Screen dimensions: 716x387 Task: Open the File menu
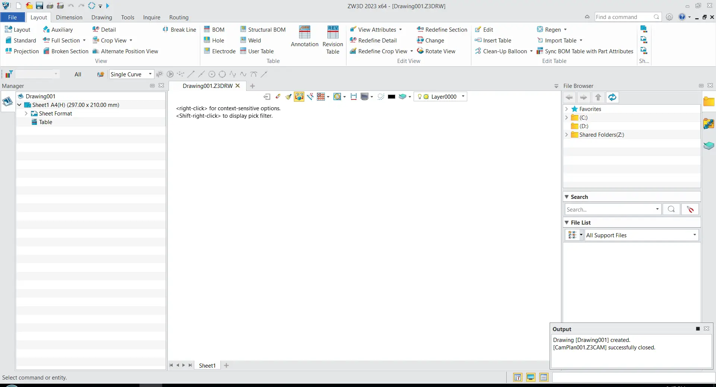point(12,17)
